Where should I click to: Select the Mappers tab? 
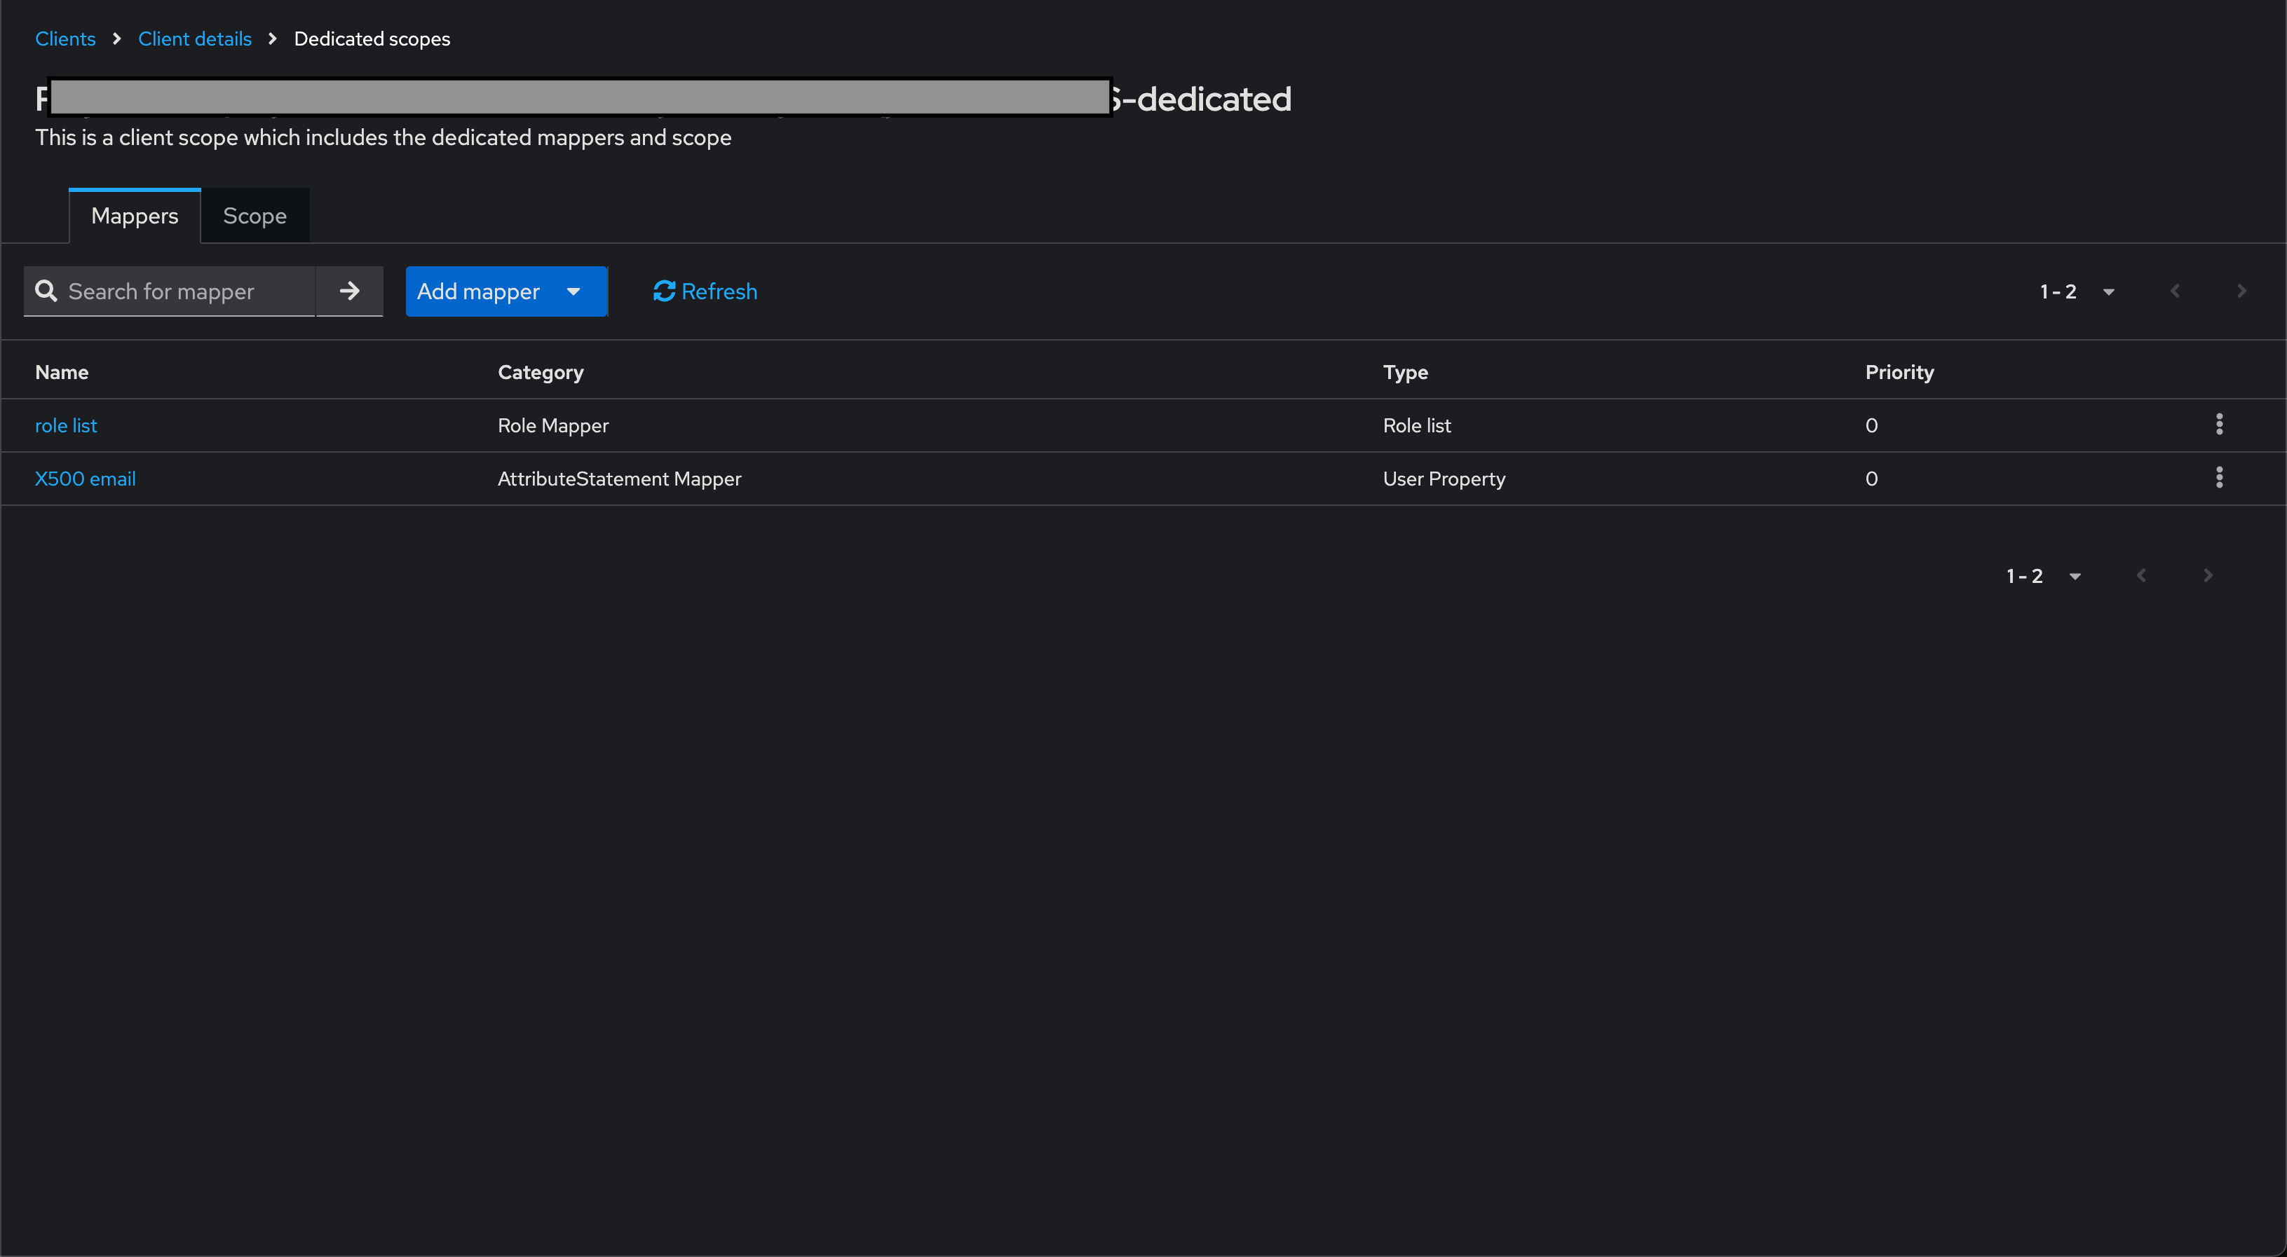134,216
